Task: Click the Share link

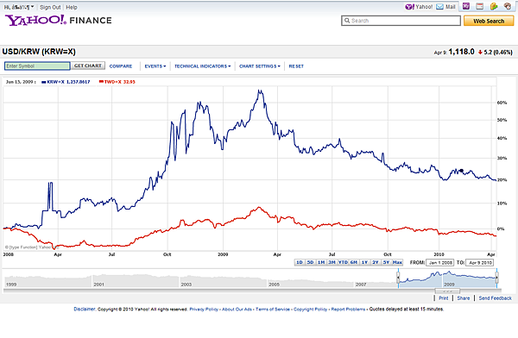Action: click(463, 298)
